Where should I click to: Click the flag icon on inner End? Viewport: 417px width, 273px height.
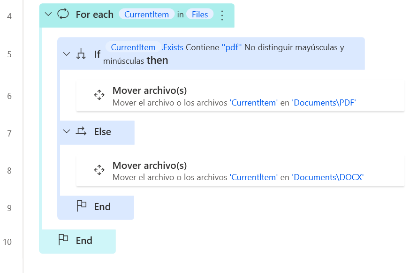coord(81,206)
